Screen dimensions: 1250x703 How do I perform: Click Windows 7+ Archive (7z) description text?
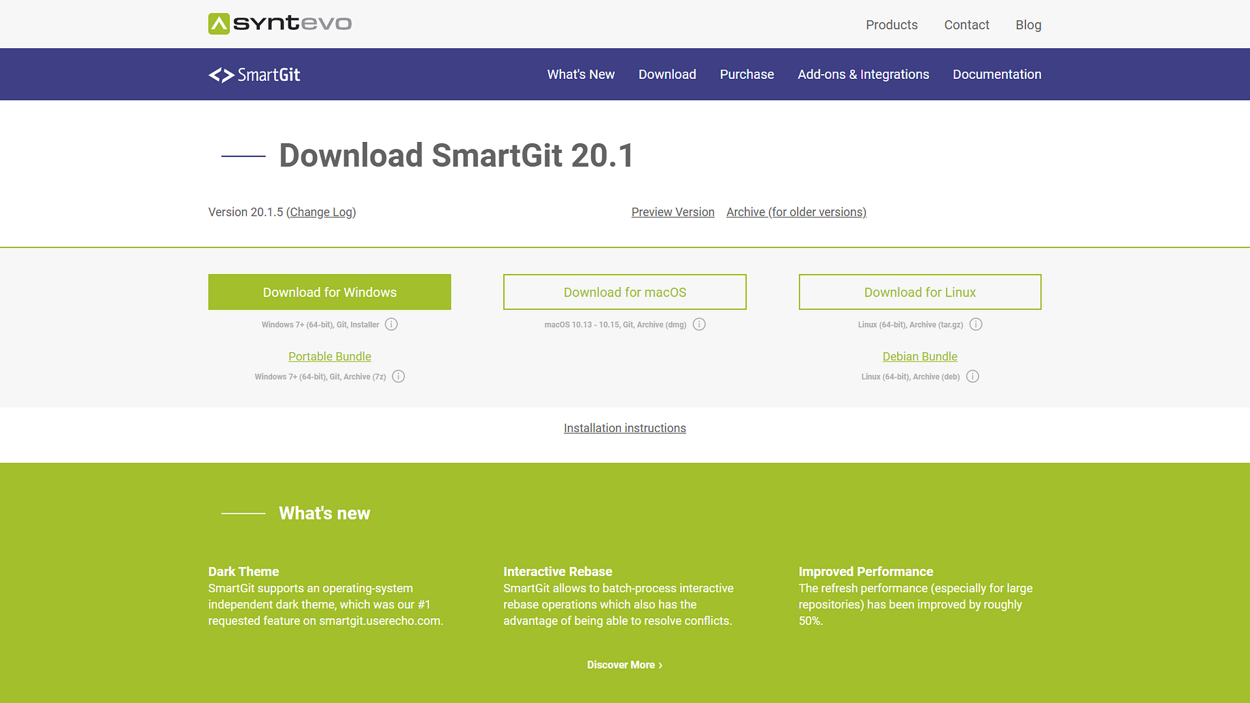tap(320, 377)
